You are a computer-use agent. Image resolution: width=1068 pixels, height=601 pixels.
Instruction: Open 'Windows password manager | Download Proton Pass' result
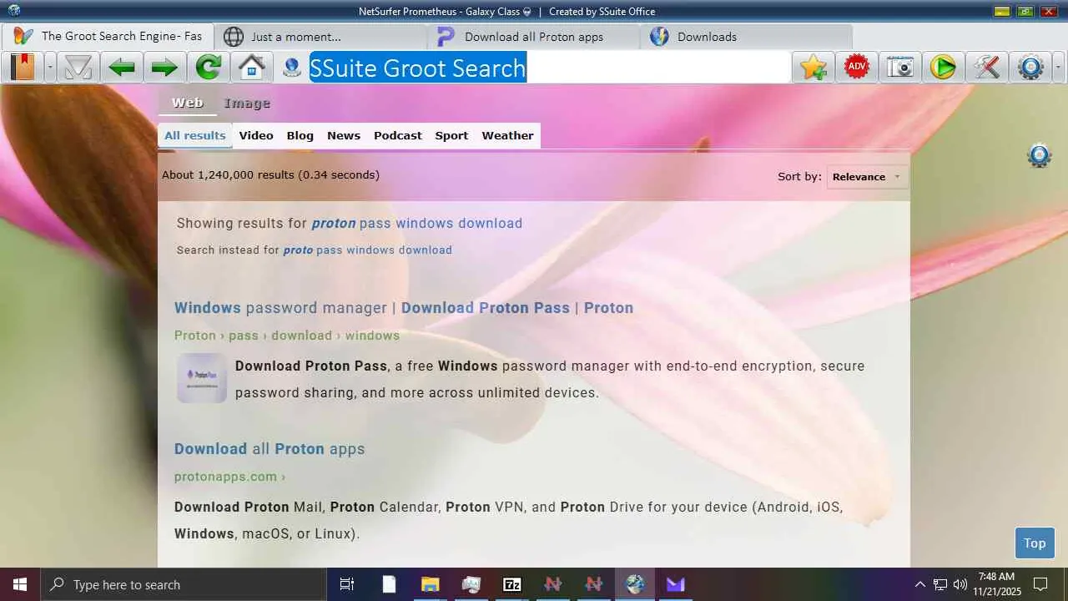click(x=404, y=308)
